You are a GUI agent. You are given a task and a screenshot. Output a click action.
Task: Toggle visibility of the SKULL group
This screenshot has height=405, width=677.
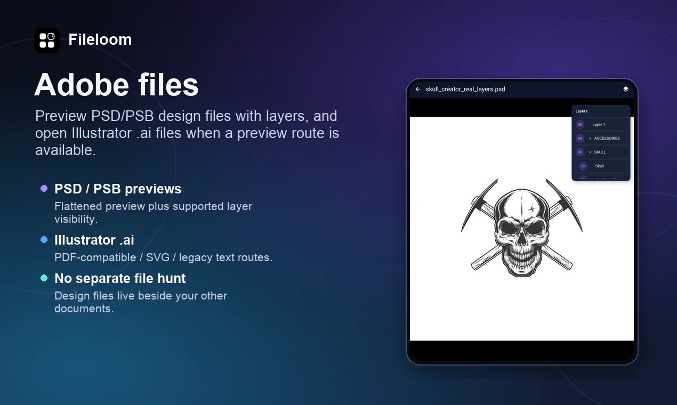coord(580,152)
